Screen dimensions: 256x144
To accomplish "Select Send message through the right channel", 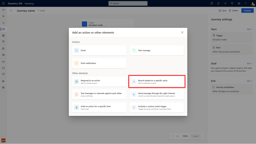I will click(x=156, y=95).
